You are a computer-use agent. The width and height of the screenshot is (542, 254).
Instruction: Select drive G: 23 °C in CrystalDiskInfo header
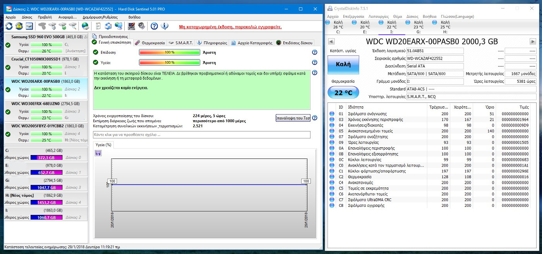[419, 27]
